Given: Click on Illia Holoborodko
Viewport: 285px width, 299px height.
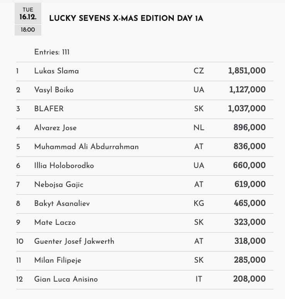Looking at the screenshot, I should click(x=64, y=166).
